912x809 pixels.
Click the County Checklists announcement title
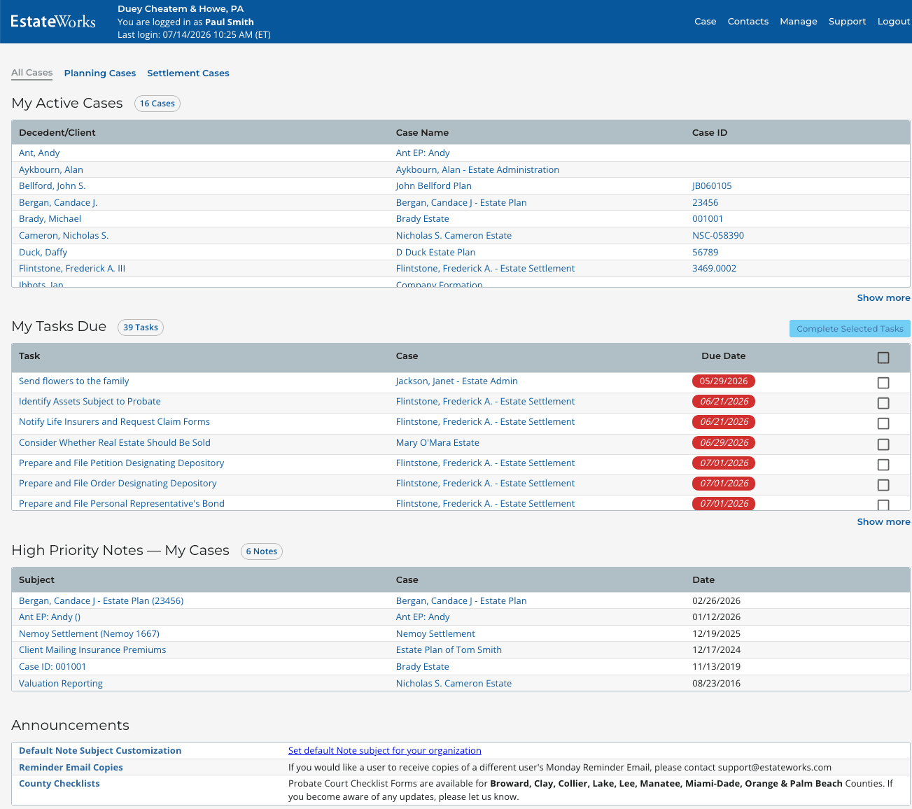tap(59, 783)
